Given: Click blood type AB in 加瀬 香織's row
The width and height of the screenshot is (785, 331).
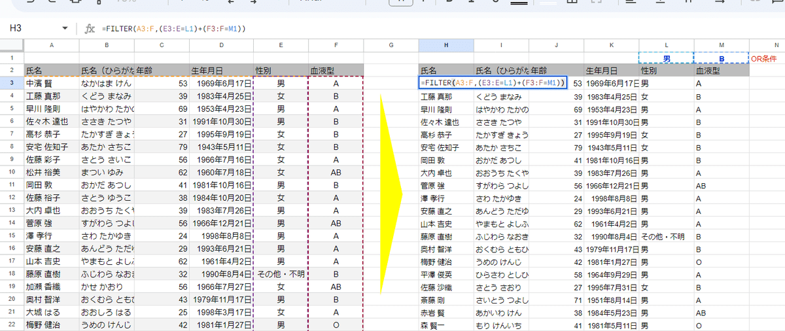Looking at the screenshot, I should click(336, 287).
